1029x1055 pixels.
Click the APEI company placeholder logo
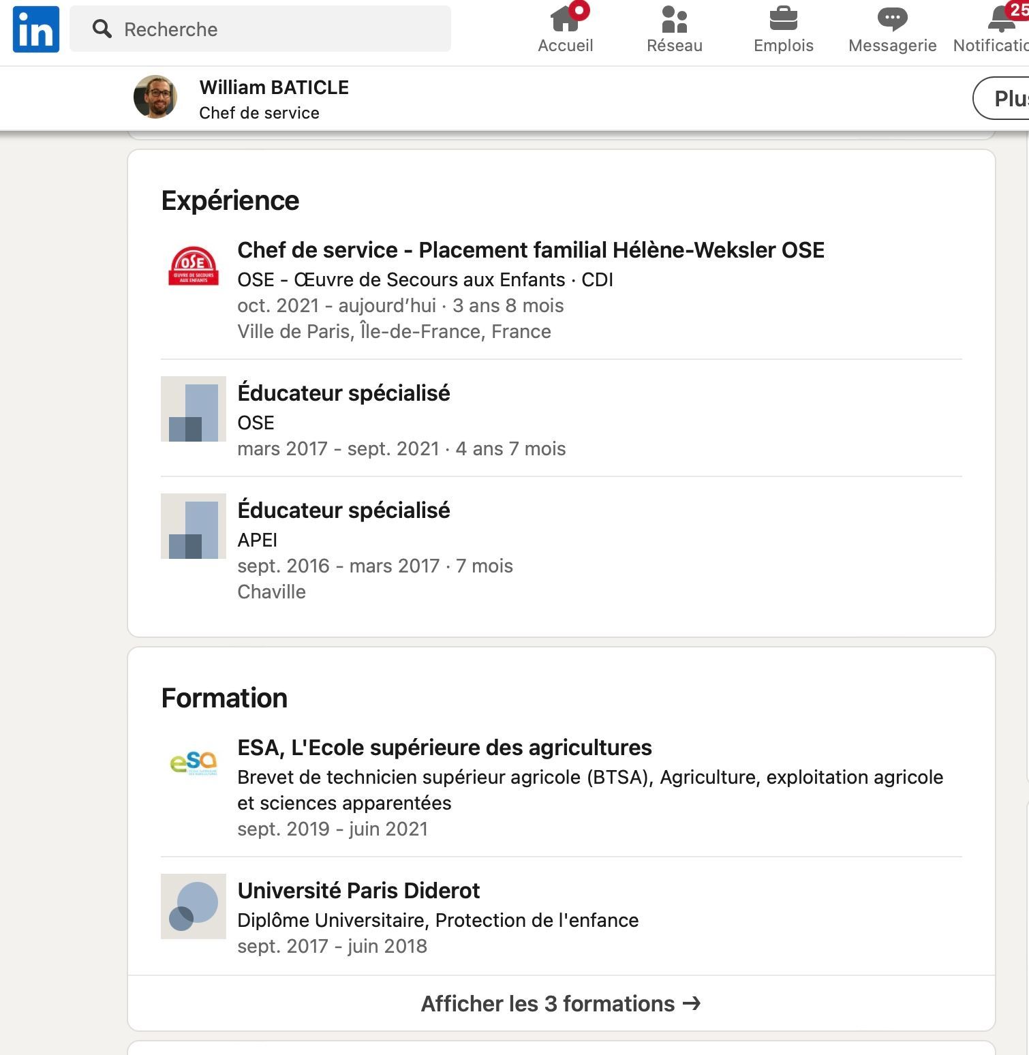194,526
